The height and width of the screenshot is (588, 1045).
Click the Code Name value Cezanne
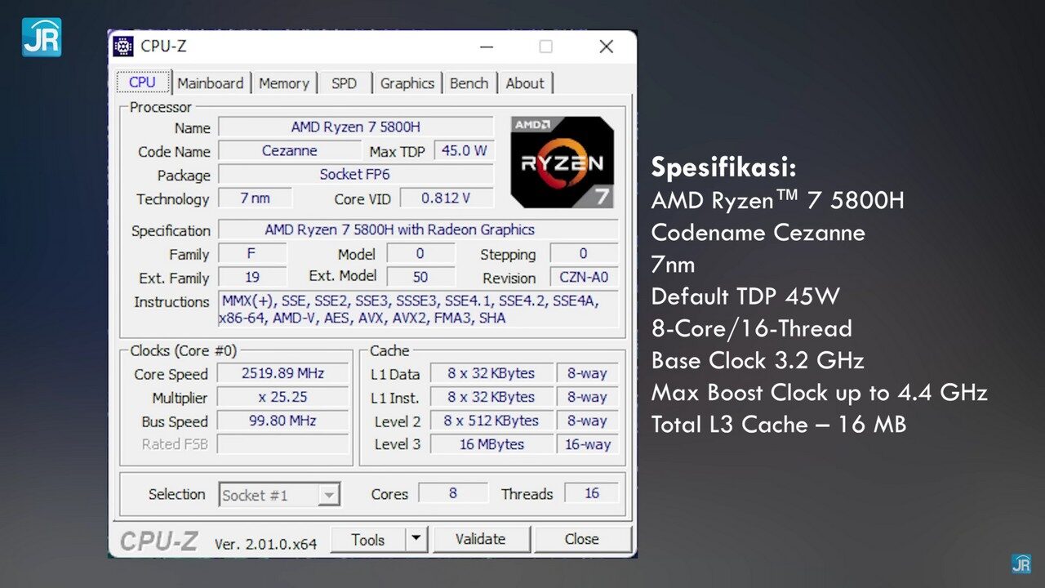(x=290, y=151)
